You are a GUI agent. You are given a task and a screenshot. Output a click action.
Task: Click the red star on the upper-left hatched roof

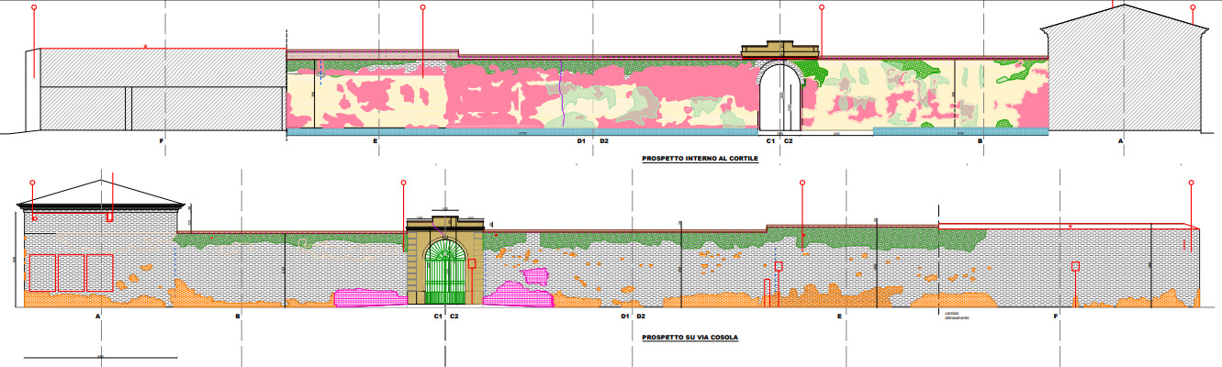point(145,47)
